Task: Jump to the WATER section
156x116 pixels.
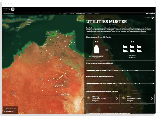Action: [x=72, y=13]
